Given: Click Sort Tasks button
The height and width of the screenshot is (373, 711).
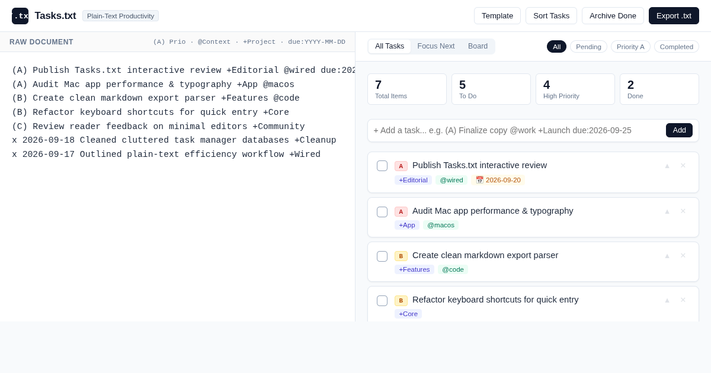Looking at the screenshot, I should (x=551, y=16).
